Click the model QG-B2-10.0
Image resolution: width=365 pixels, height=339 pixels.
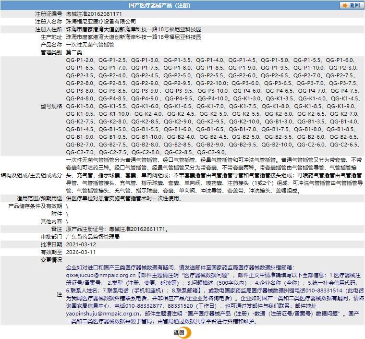276,145
